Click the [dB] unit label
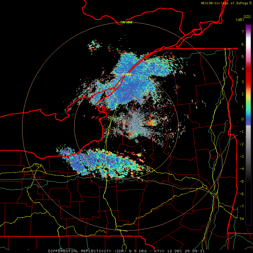Screen dimensions: 253x253 point(240,19)
